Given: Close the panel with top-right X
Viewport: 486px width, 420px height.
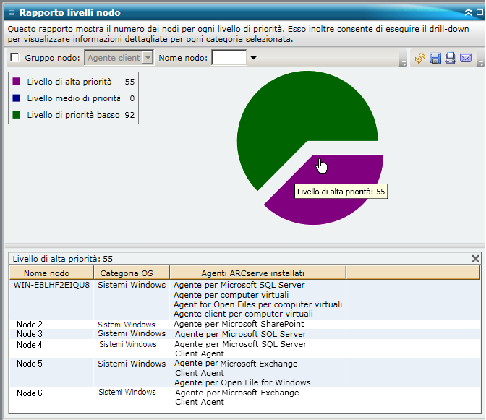Looking at the screenshot, I should pyautogui.click(x=479, y=12).
